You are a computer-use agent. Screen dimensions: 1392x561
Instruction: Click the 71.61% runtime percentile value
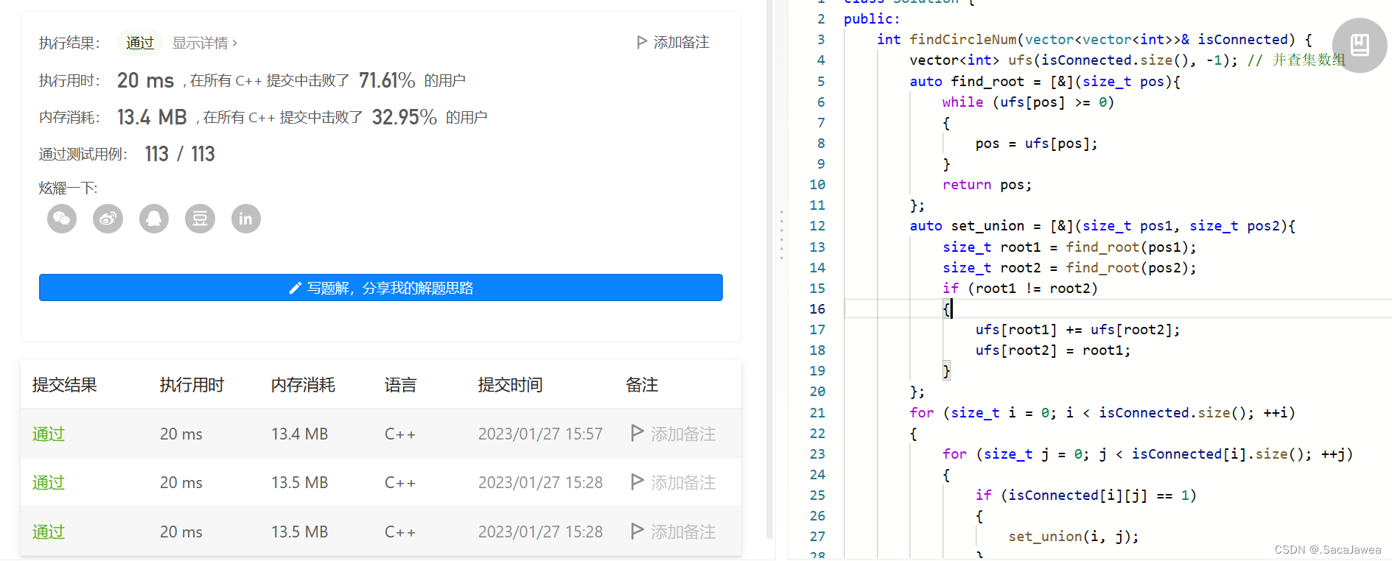[x=387, y=80]
